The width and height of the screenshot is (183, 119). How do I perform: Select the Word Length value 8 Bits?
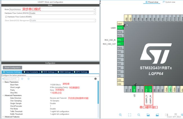coord(59,87)
